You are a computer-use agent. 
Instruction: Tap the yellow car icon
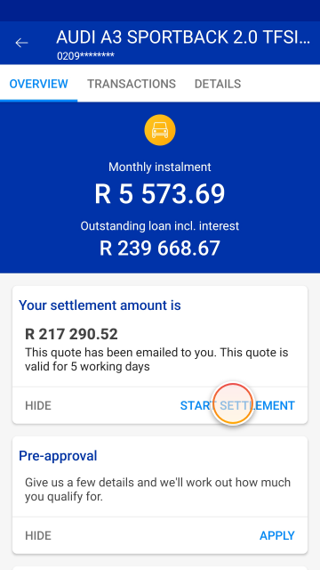[x=160, y=130]
